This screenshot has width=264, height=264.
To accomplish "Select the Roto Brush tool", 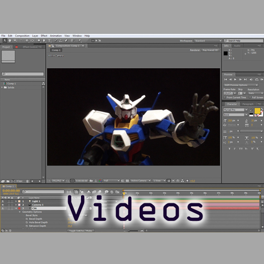I will click(x=73, y=40).
